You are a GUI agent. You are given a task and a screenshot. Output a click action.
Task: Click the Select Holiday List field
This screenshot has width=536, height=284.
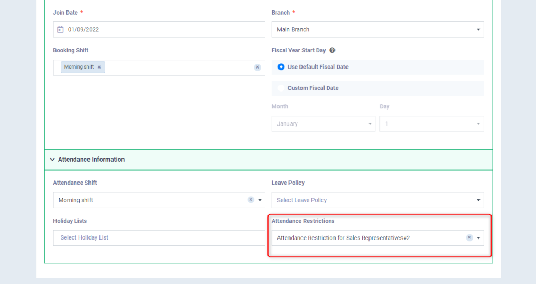(x=159, y=238)
